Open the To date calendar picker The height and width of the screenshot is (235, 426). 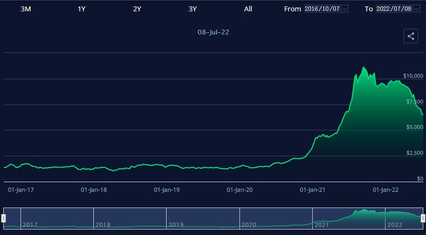(416, 9)
